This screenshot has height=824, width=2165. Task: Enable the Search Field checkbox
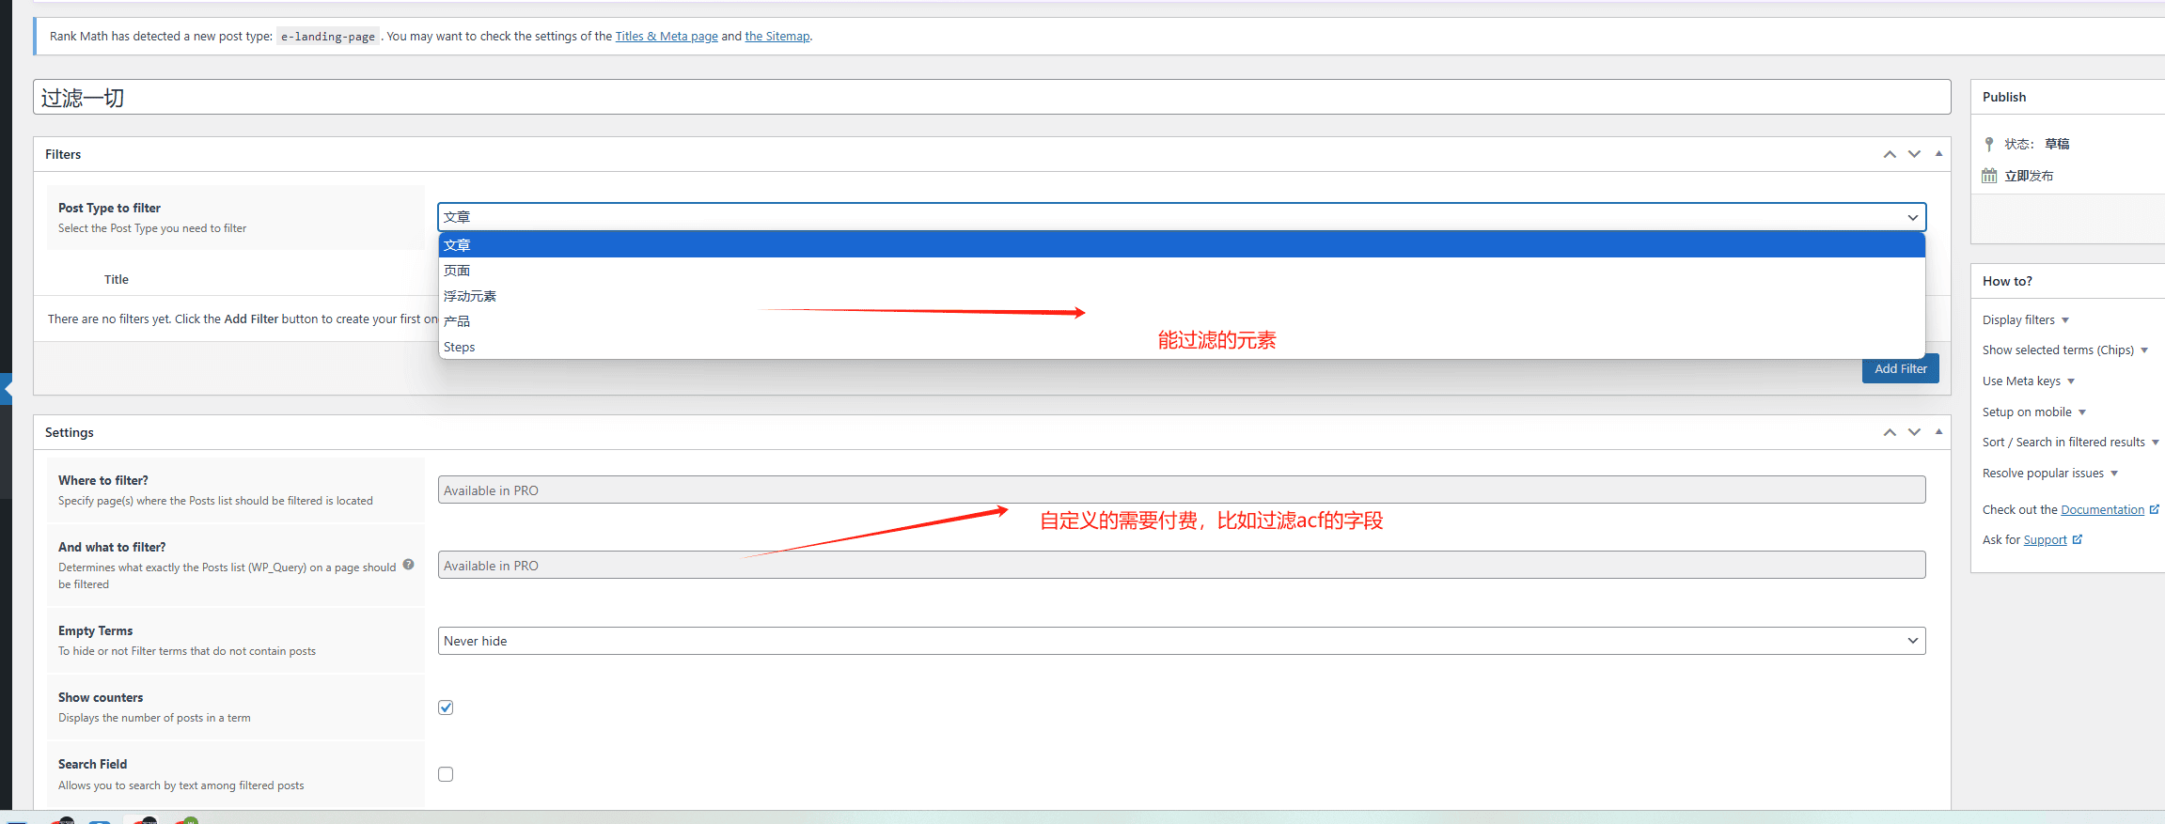pyautogui.click(x=446, y=774)
